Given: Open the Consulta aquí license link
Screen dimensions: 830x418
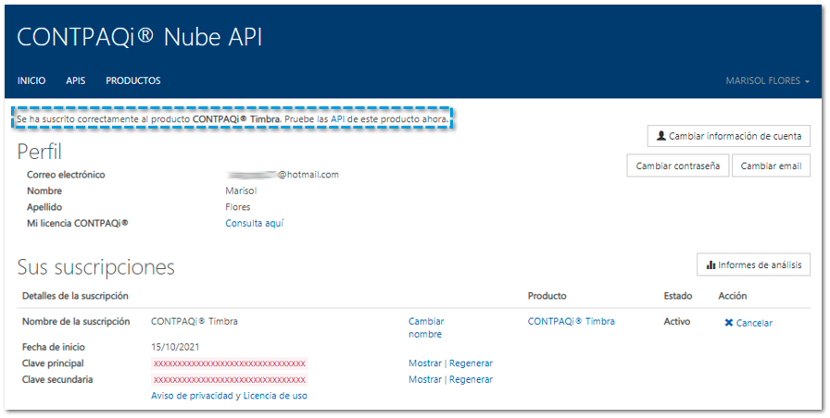Looking at the screenshot, I should coord(255,223).
